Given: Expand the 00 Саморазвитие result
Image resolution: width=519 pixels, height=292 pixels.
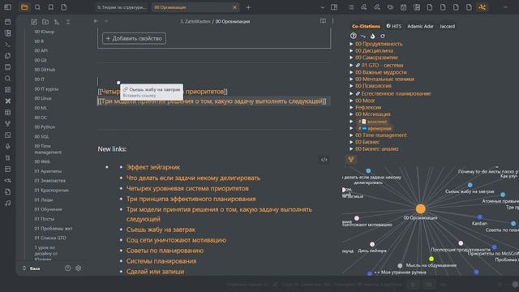Looking at the screenshot, I should point(351,58).
